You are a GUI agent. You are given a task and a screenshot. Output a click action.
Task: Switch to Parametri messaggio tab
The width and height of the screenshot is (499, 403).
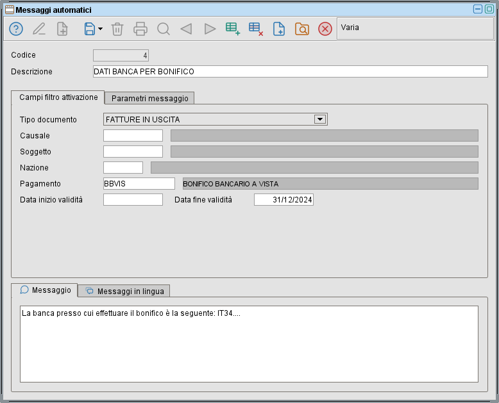(x=149, y=98)
